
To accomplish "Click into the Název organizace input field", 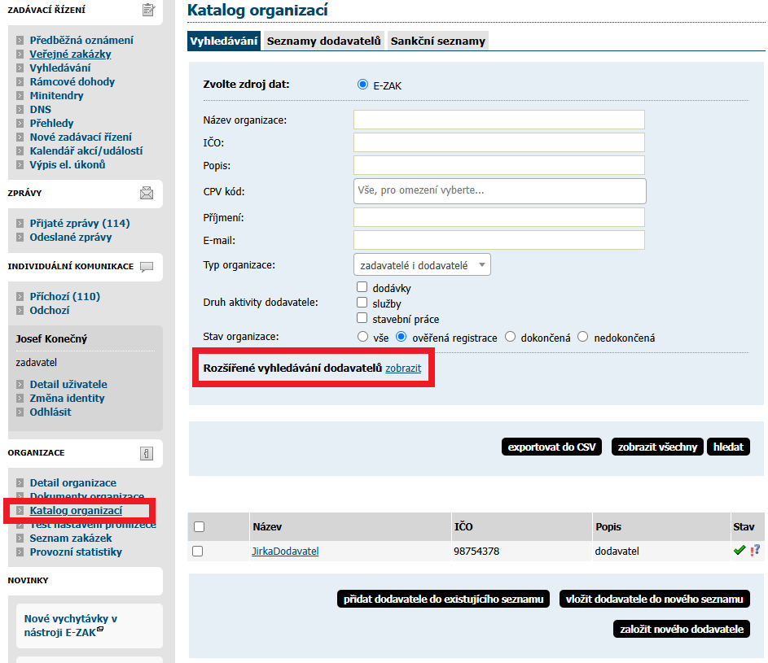I will (x=498, y=120).
